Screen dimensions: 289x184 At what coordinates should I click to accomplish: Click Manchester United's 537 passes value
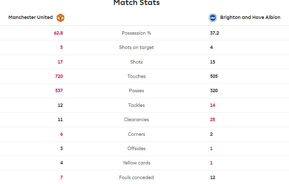[x=59, y=91]
